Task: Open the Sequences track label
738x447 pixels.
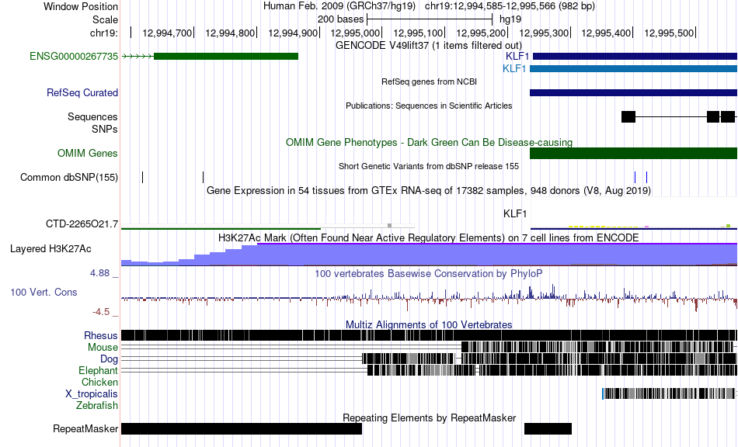Action: coord(92,116)
